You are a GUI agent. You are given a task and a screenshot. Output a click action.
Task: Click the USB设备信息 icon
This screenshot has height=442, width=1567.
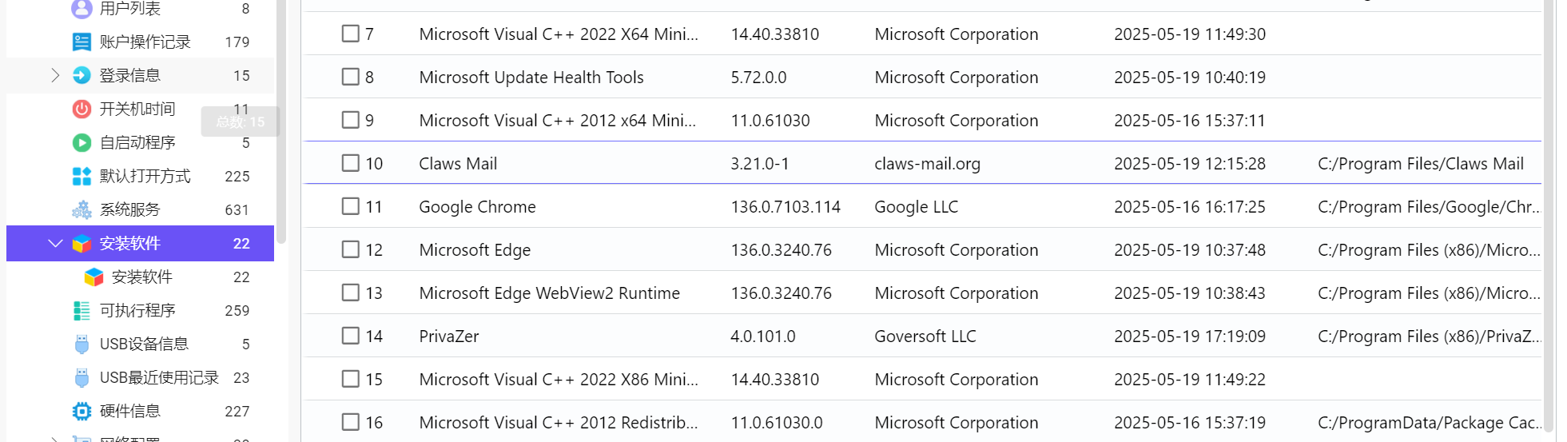pyautogui.click(x=82, y=344)
